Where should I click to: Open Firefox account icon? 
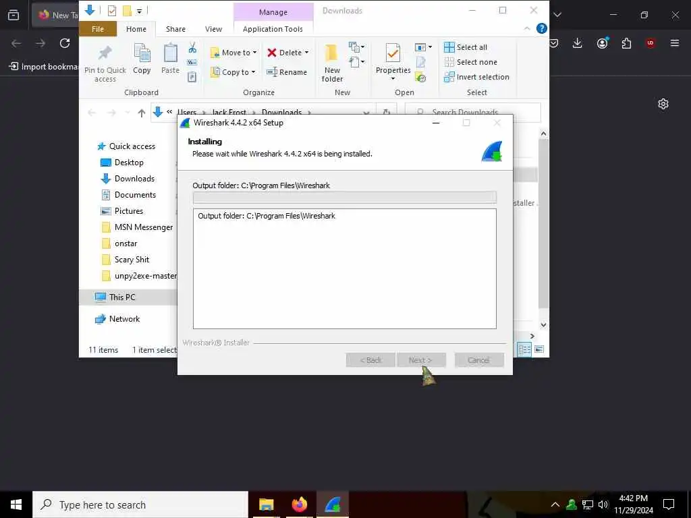coord(602,43)
